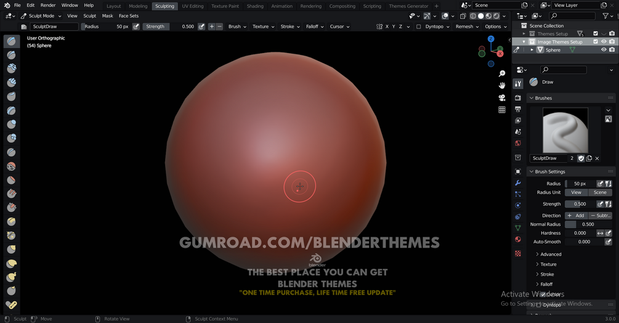The height and width of the screenshot is (323, 619).
Task: Select the Inflate brush tool
Action: coord(12,125)
